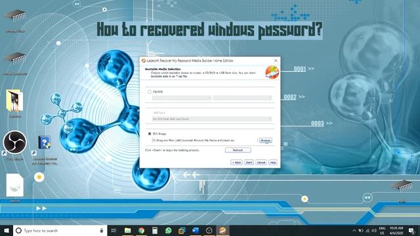Select the ISO Image radio option

click(x=150, y=134)
